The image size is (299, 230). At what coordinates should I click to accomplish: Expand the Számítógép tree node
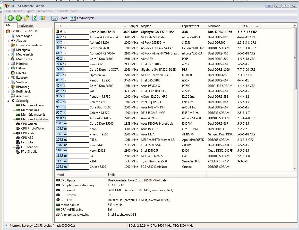click(x=8, y=36)
